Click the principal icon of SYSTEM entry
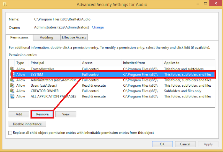Viewport: 223px width, 152px height. 12,74
